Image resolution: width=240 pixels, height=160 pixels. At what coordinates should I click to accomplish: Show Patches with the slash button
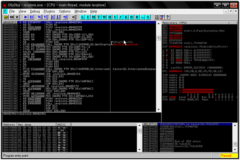click(x=120, y=17)
